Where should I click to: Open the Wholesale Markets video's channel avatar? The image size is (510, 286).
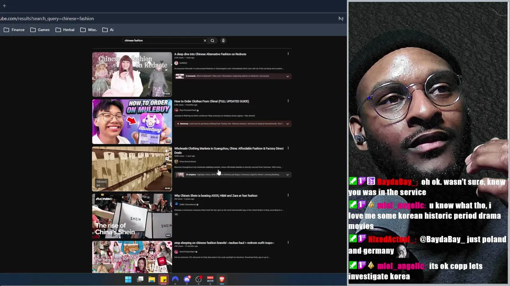tap(176, 161)
